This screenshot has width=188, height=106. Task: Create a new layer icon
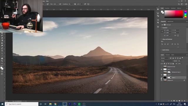point(182,101)
